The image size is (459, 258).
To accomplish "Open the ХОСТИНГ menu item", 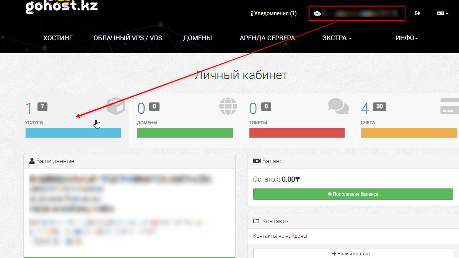I will [x=58, y=38].
